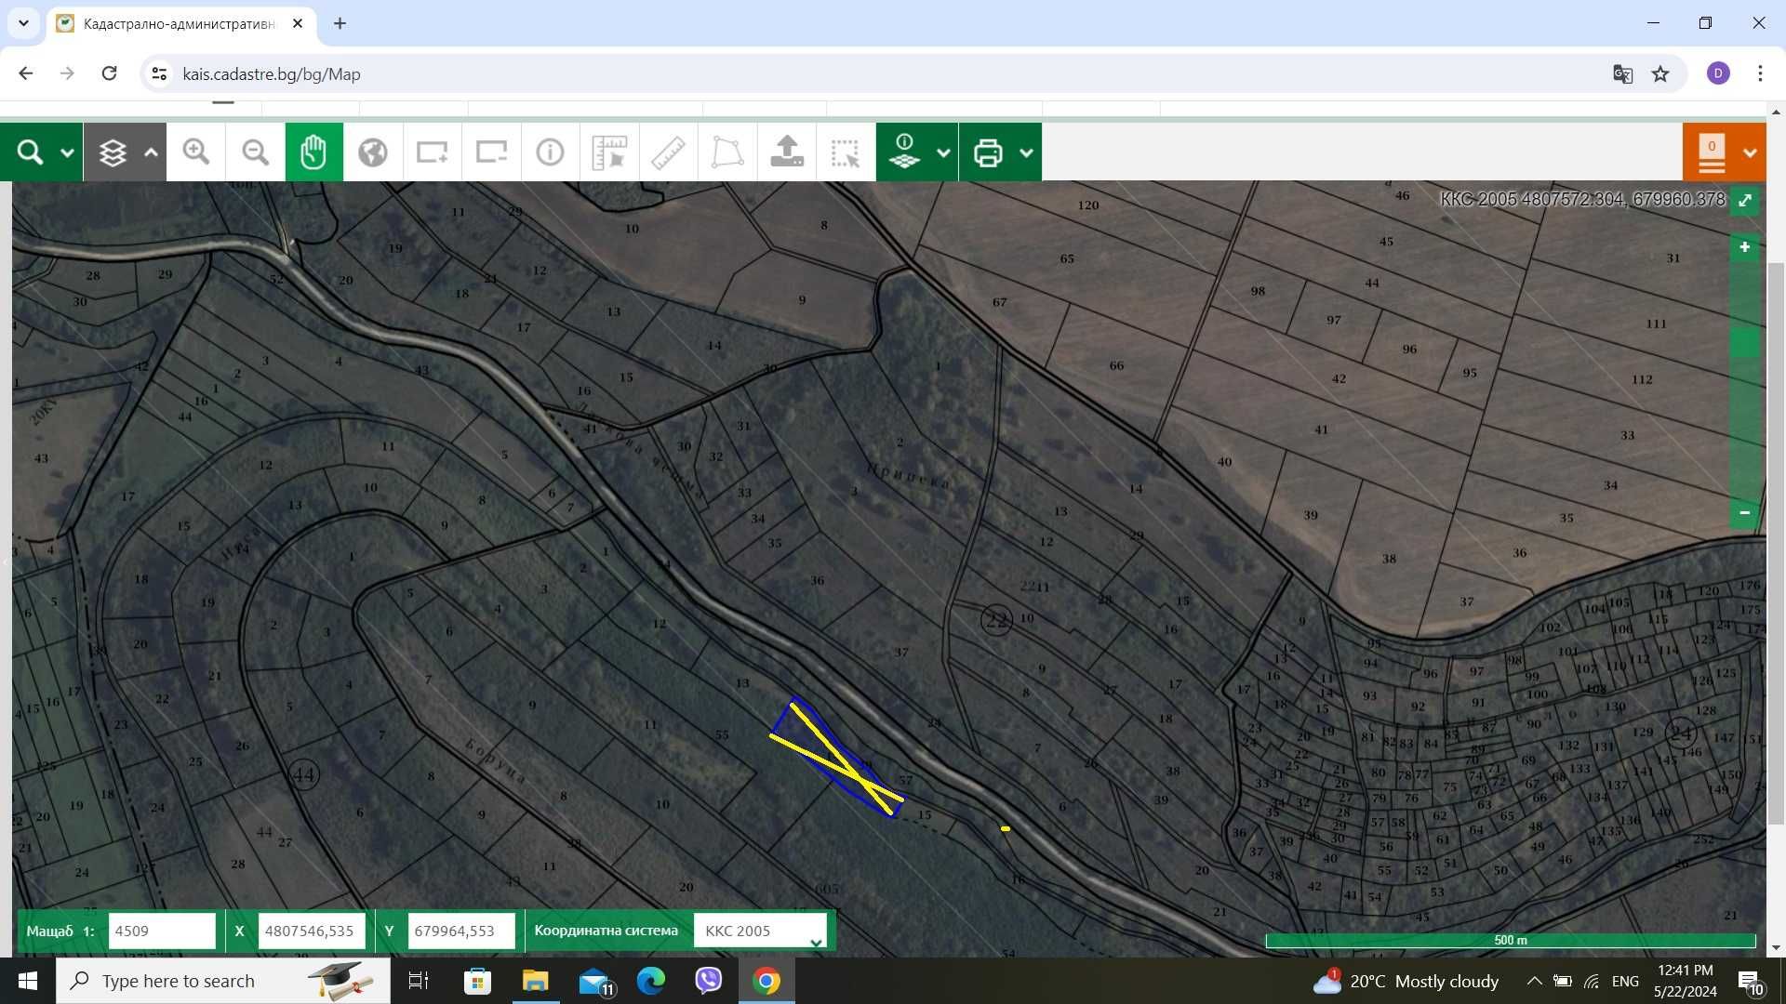Click the upload file tool
The image size is (1786, 1004).
pyautogui.click(x=787, y=152)
